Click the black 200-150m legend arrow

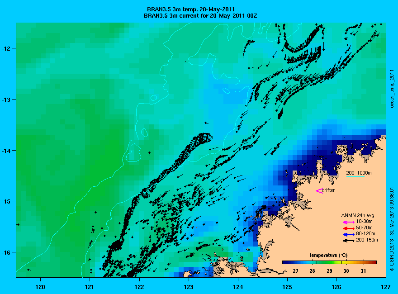(x=349, y=241)
